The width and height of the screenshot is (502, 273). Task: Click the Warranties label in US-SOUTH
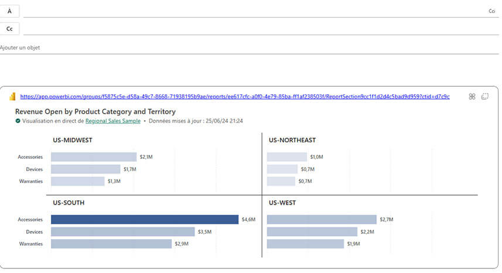pos(30,244)
